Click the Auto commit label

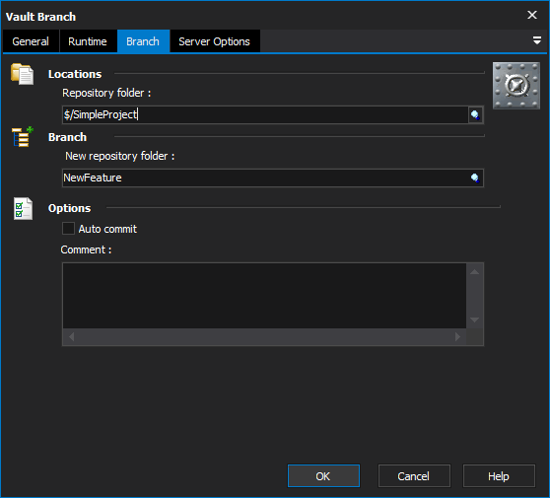(107, 229)
